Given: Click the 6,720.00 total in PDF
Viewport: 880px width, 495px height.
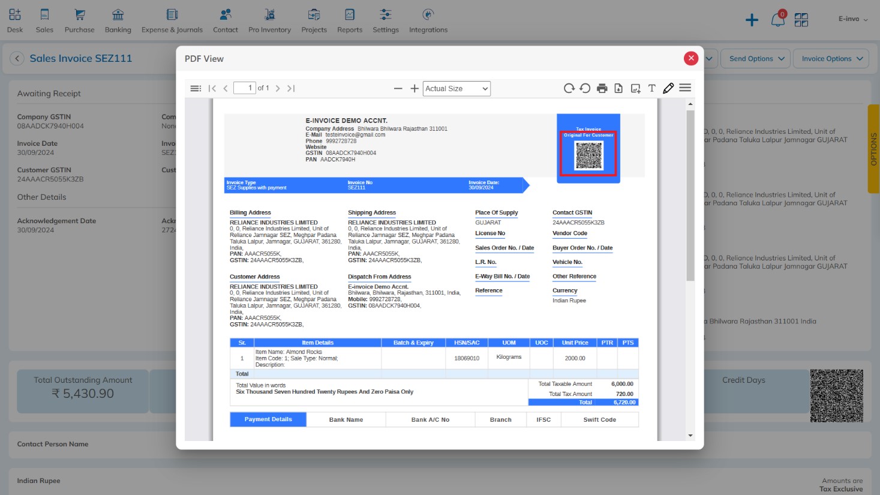Looking at the screenshot, I should tap(624, 403).
